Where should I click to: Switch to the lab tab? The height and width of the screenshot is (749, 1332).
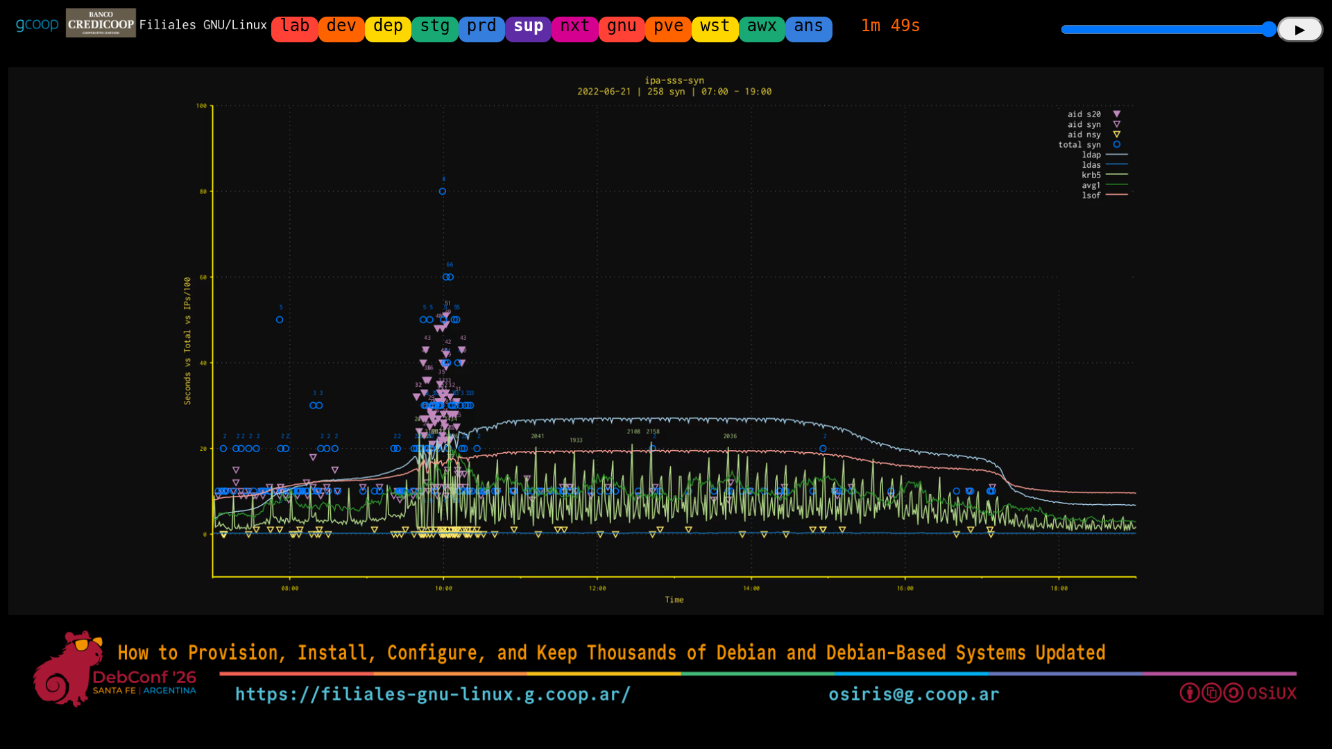pyautogui.click(x=295, y=29)
